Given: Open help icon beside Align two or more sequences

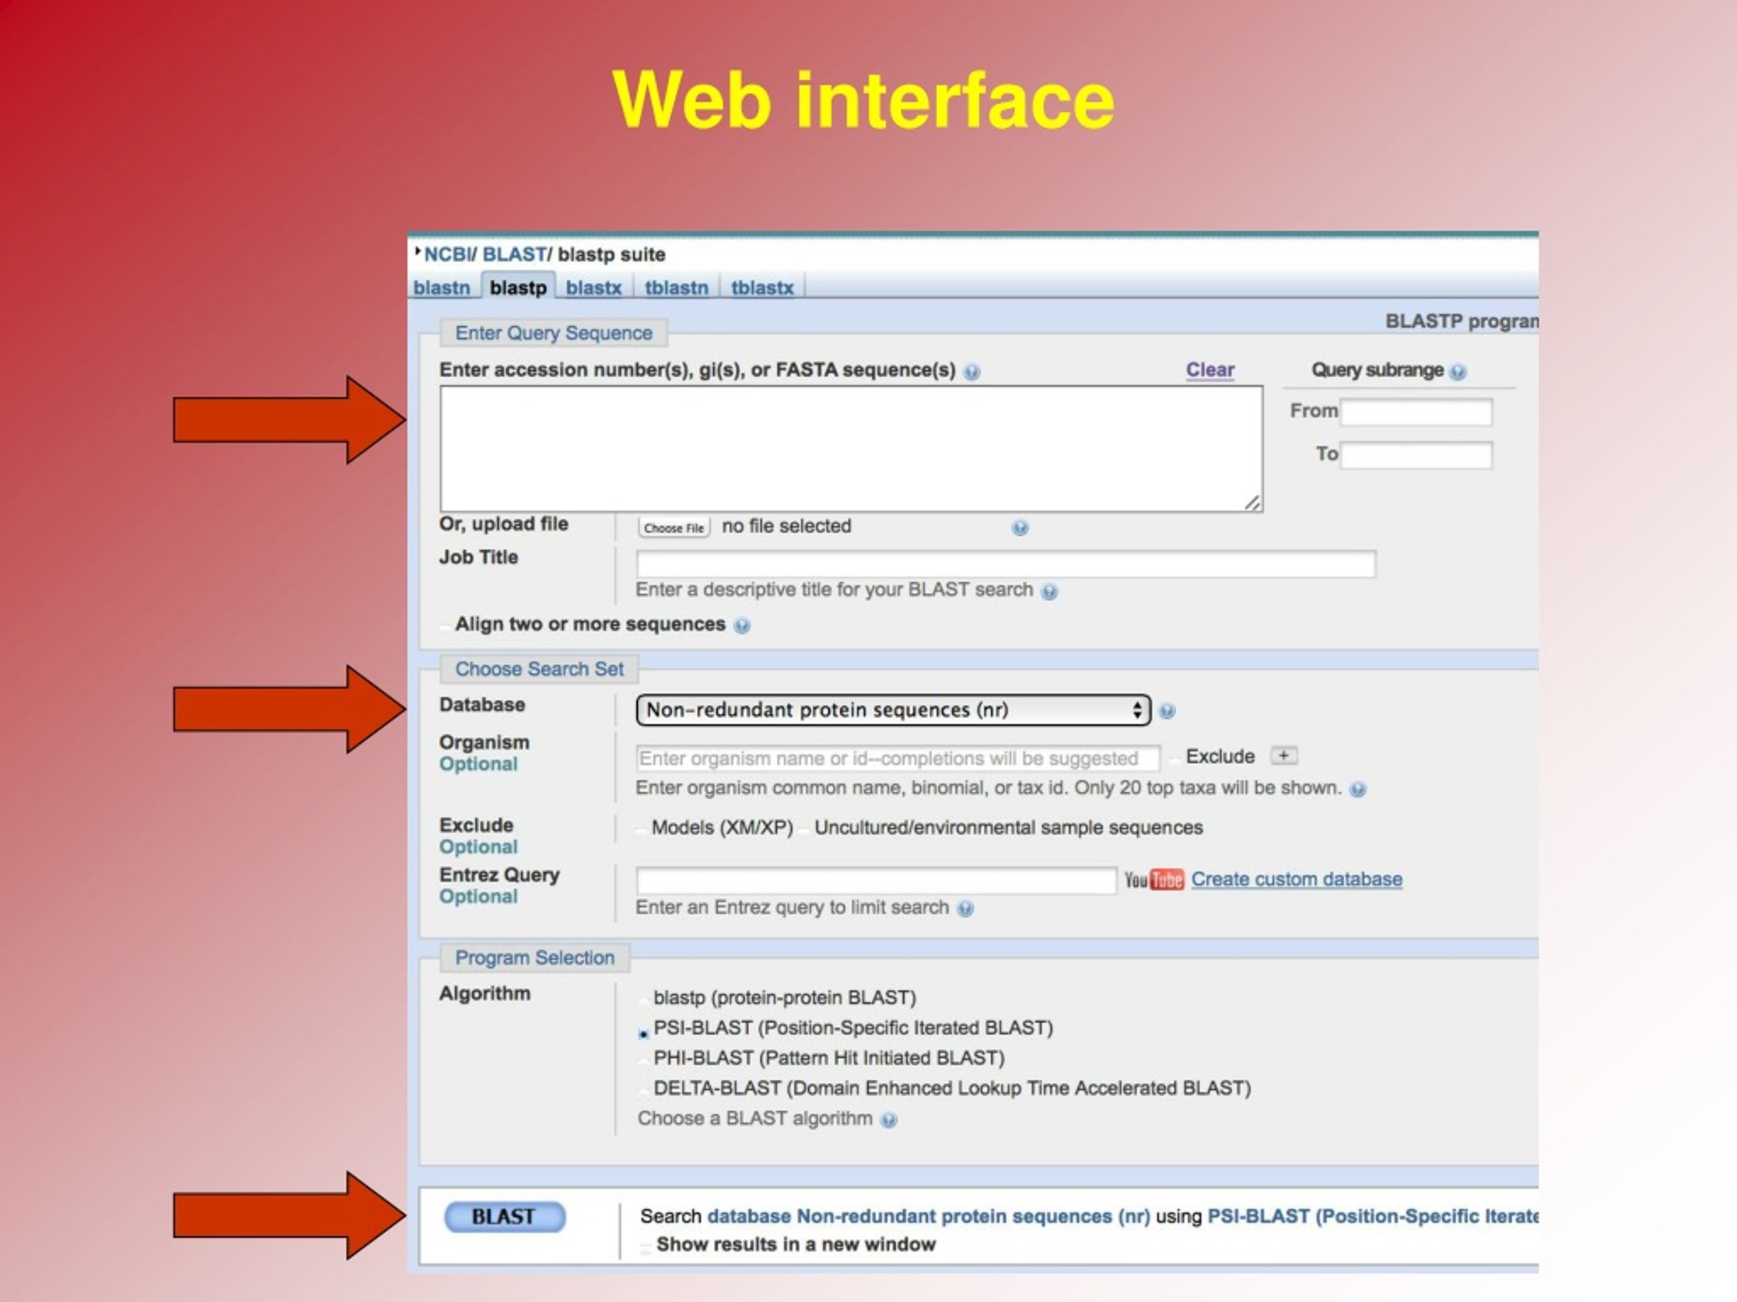Looking at the screenshot, I should click(x=742, y=625).
